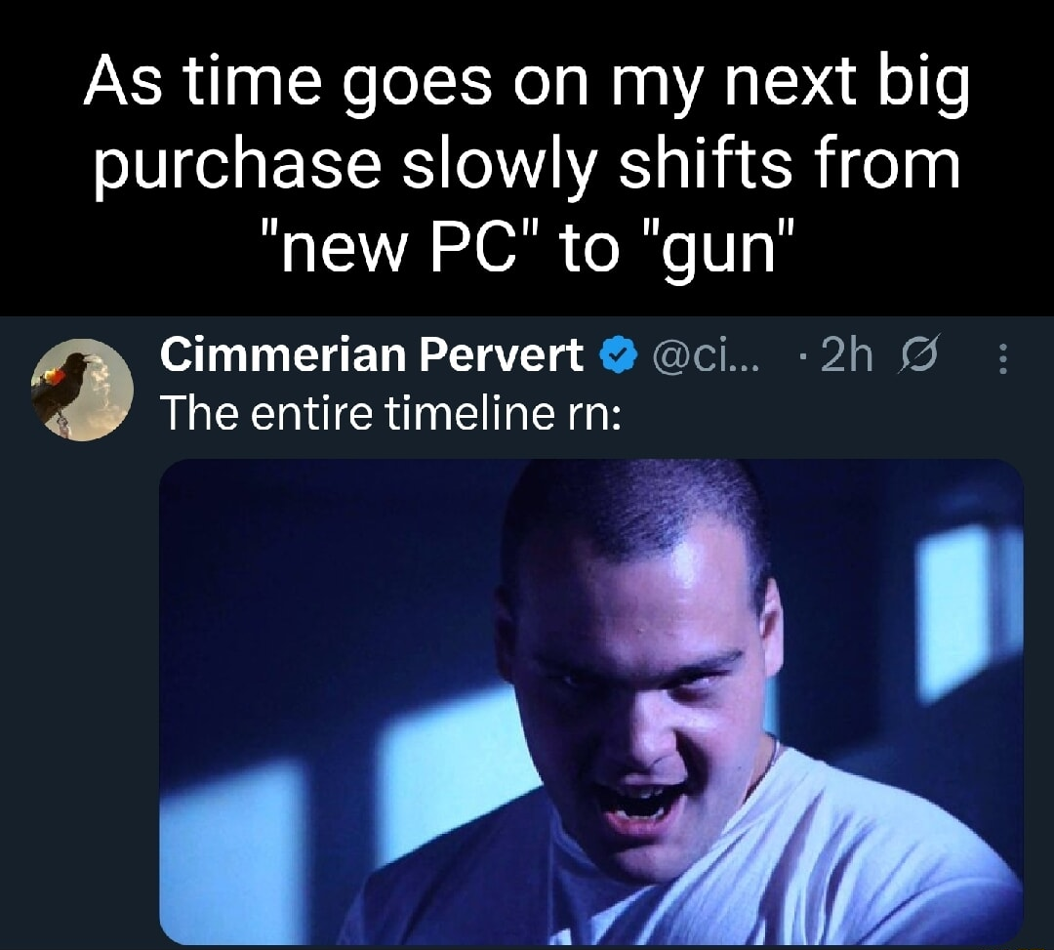The image size is (1054, 950).
Task: Open the bird profile avatar
Action: click(x=82, y=390)
